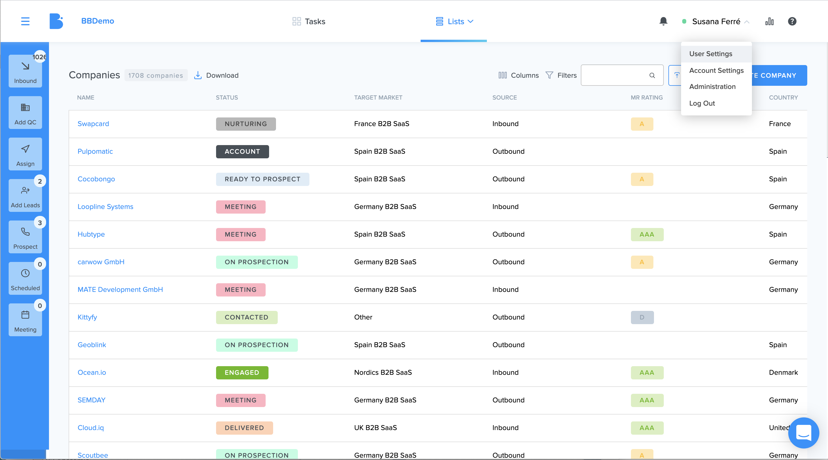Open the bar chart analytics icon

[769, 21]
